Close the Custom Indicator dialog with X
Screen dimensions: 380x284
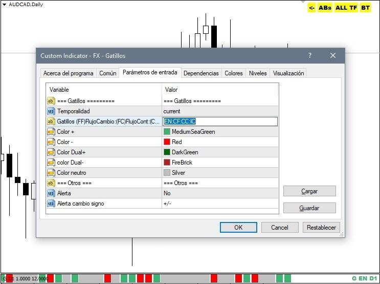pyautogui.click(x=333, y=55)
